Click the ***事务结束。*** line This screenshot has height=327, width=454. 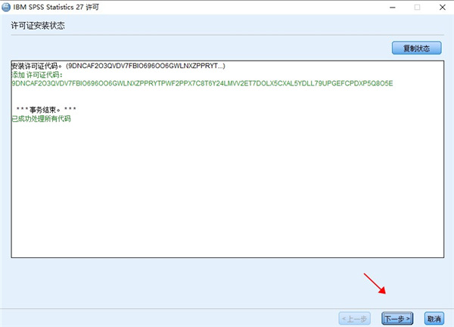pos(47,111)
